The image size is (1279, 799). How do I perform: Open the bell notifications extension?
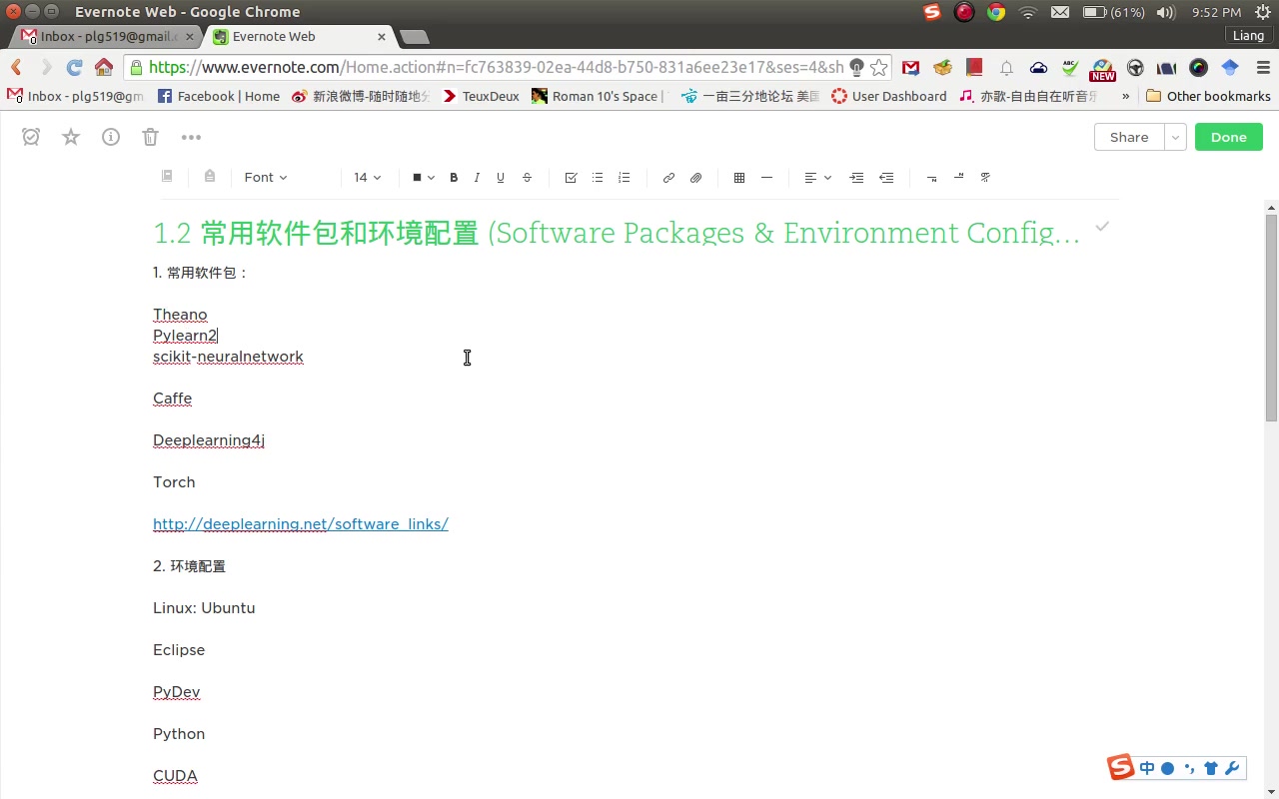pyautogui.click(x=1006, y=67)
